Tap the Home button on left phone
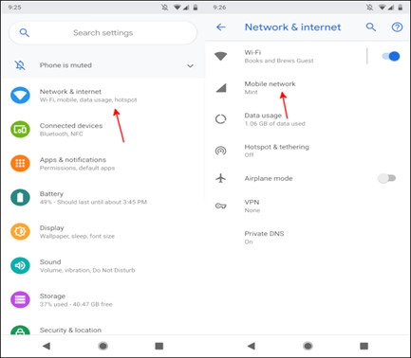This screenshot has height=358, width=411. pyautogui.click(x=103, y=346)
